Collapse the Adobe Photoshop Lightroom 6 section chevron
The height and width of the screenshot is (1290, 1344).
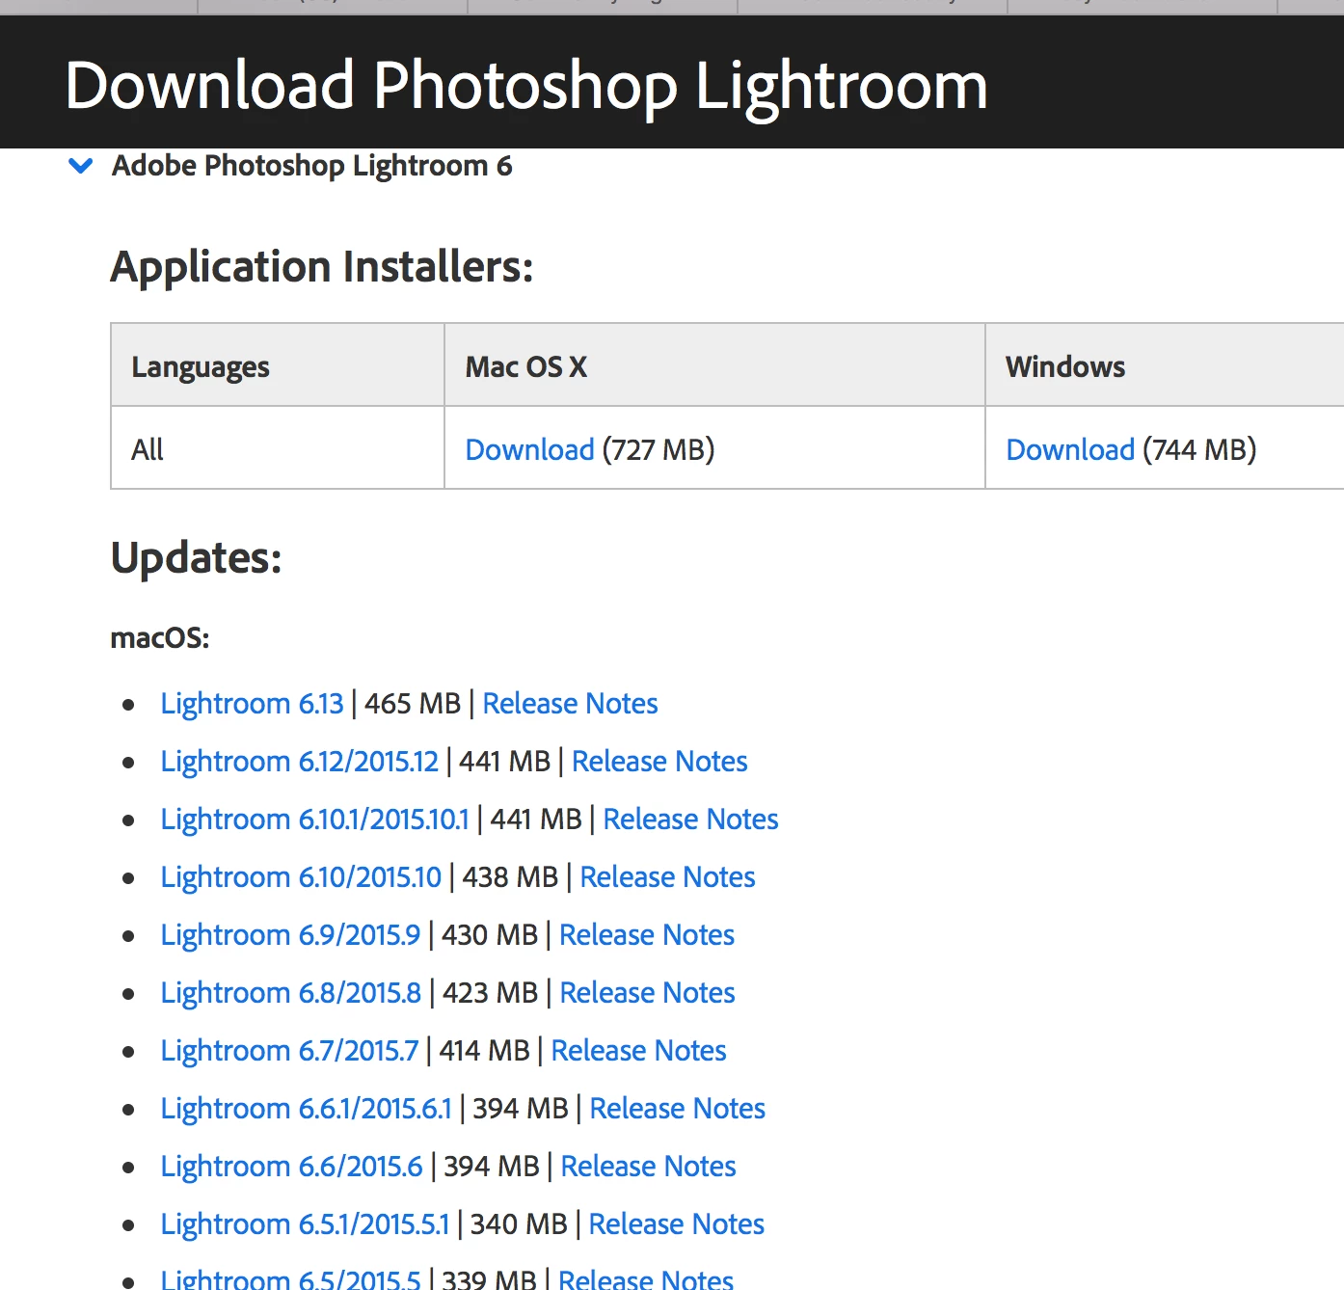pyautogui.click(x=81, y=166)
